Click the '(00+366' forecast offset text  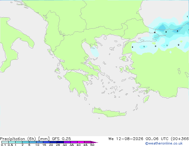click(x=180, y=139)
